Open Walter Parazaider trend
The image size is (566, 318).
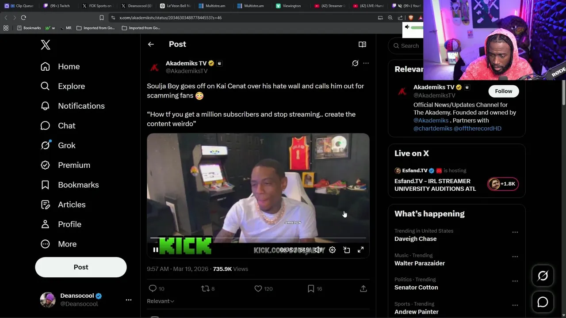pos(420,263)
